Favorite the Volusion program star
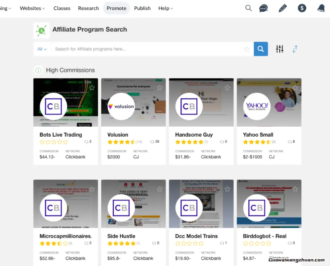This screenshot has width=330, height=266. pos(160,87)
